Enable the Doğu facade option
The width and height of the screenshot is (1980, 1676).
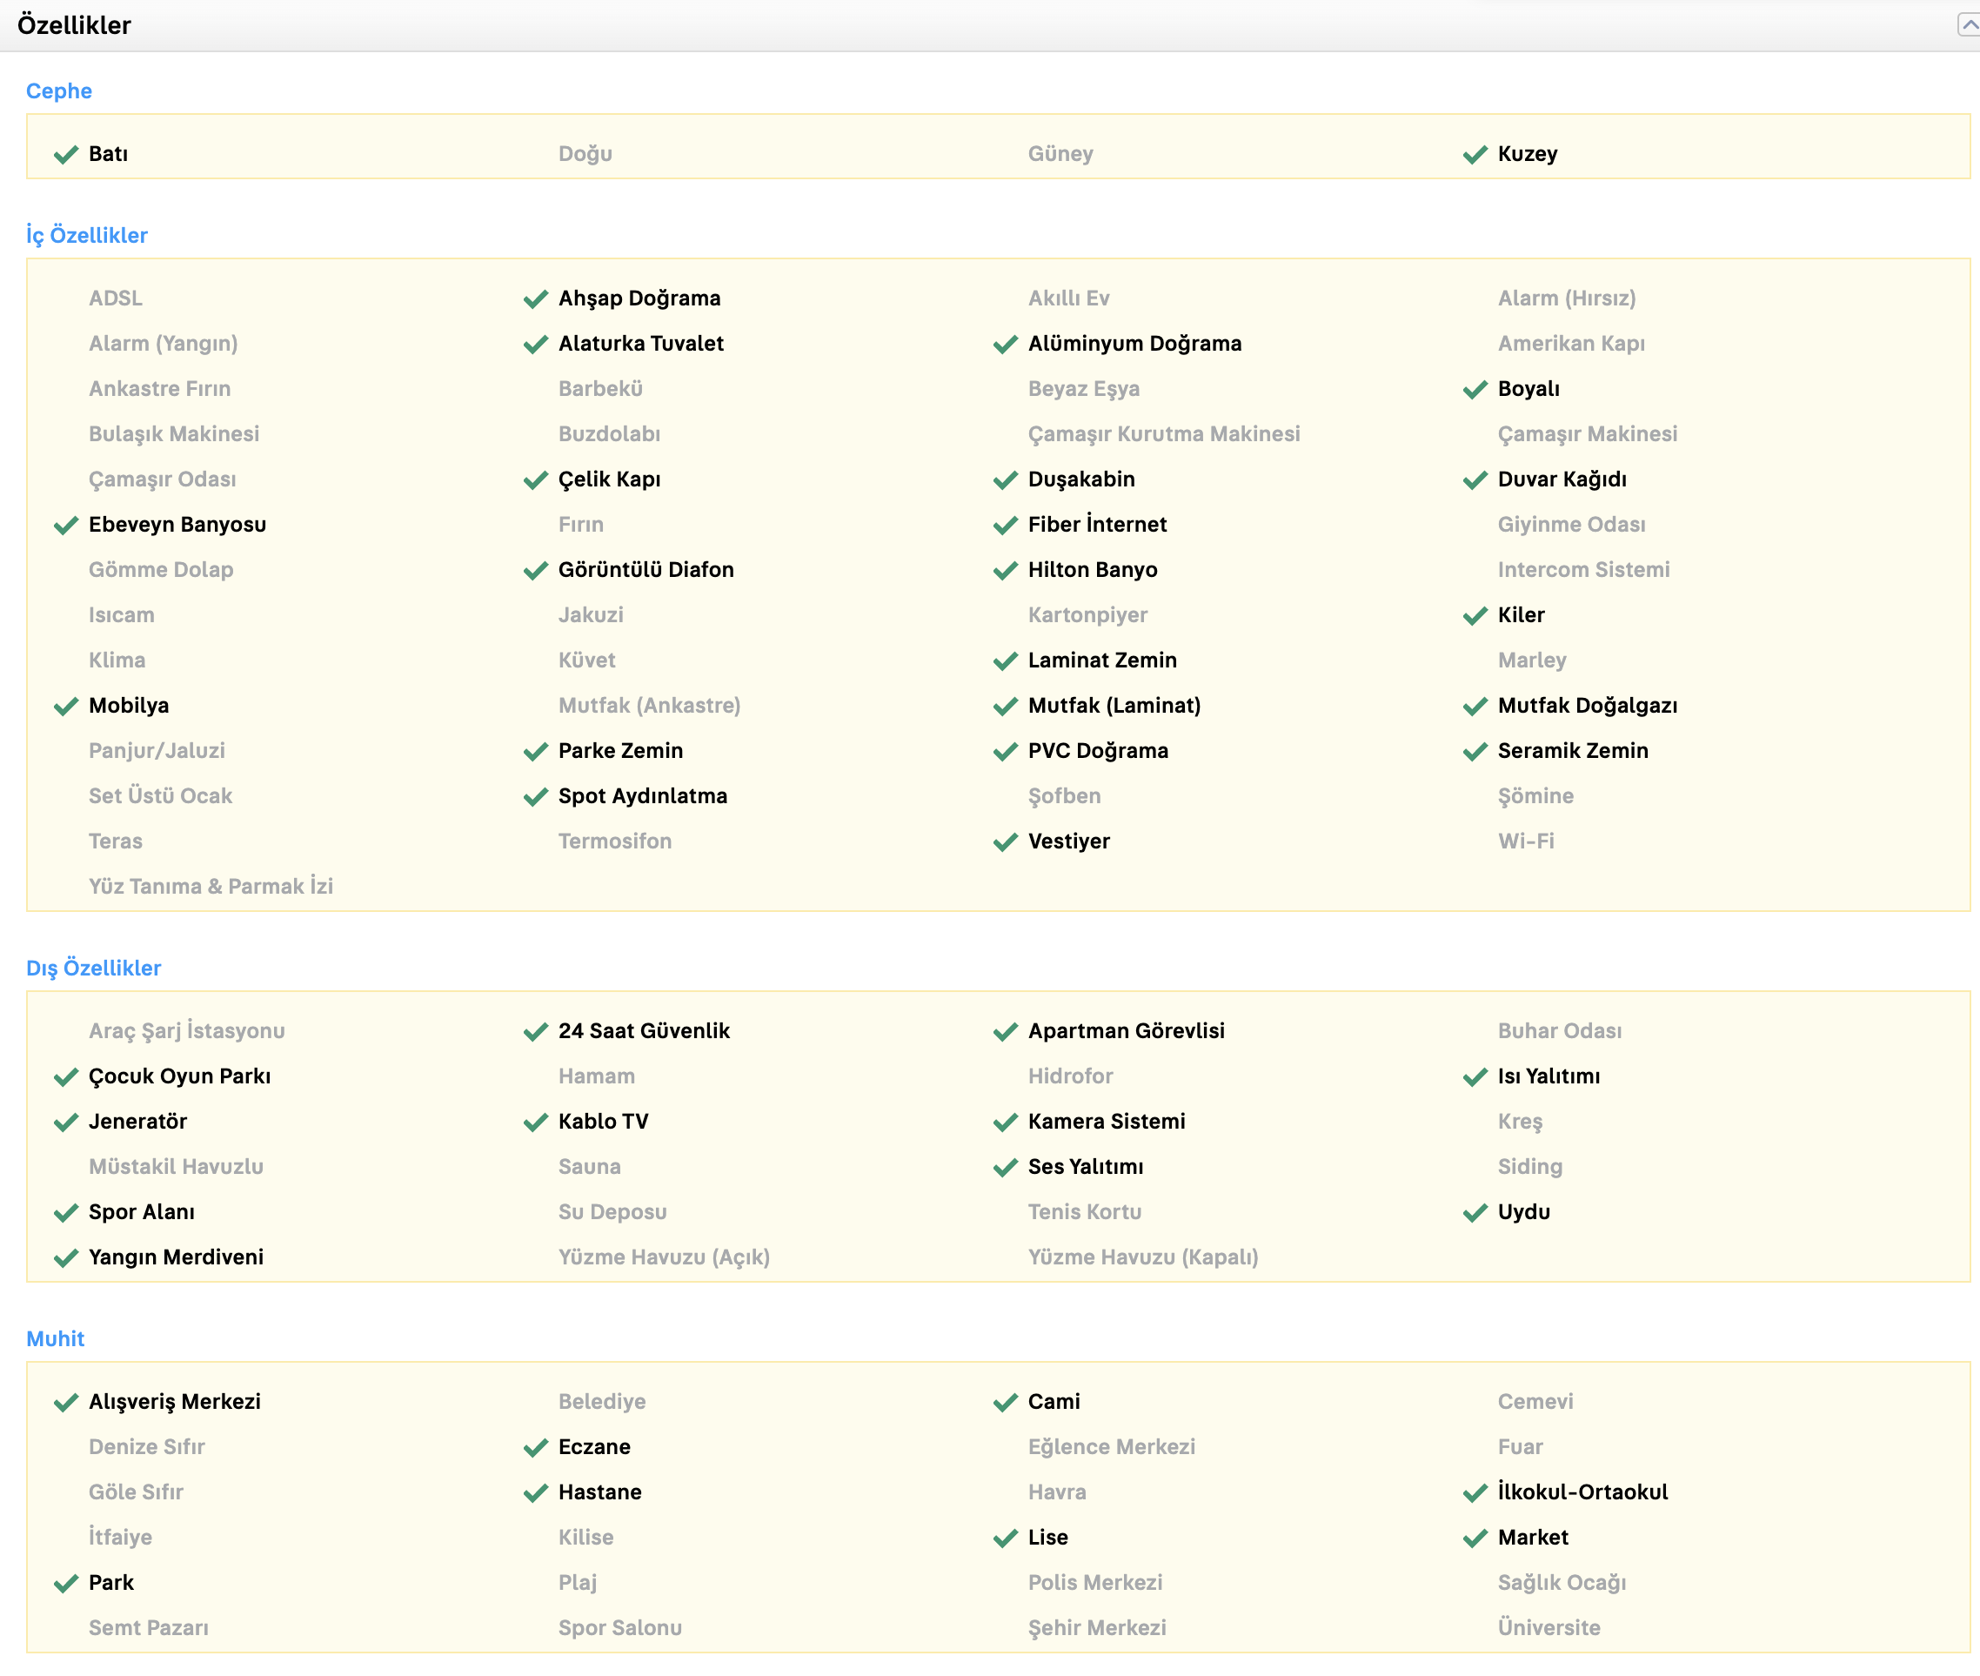click(x=585, y=154)
